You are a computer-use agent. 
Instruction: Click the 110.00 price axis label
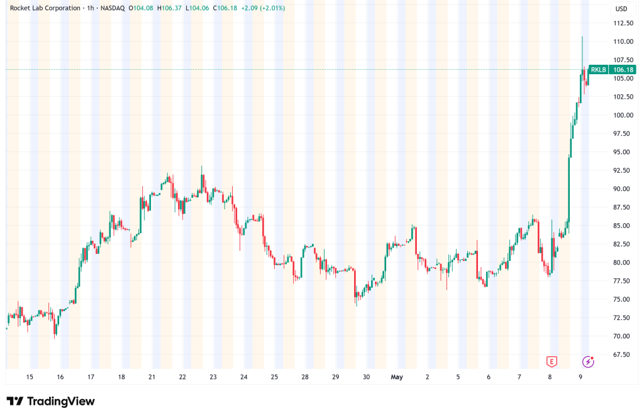coord(623,41)
